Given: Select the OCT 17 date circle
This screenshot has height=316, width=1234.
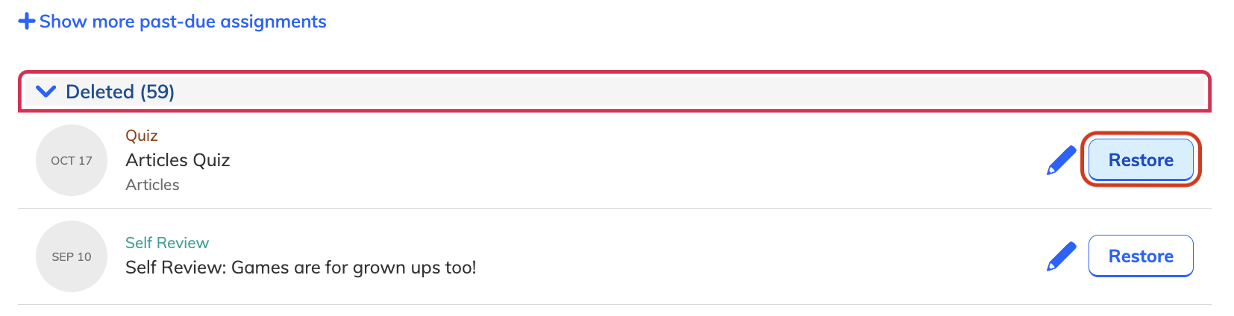Looking at the screenshot, I should pyautogui.click(x=72, y=160).
